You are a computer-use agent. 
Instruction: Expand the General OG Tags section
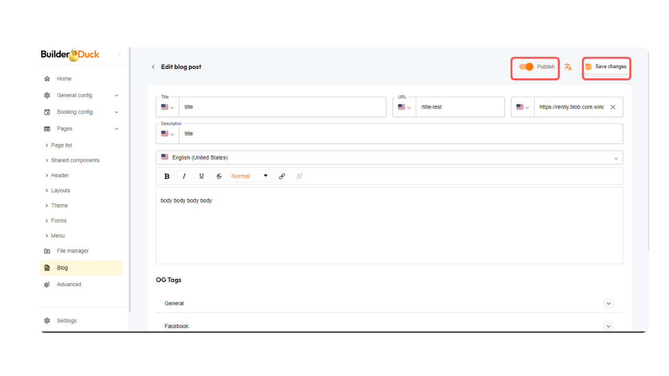(608, 303)
